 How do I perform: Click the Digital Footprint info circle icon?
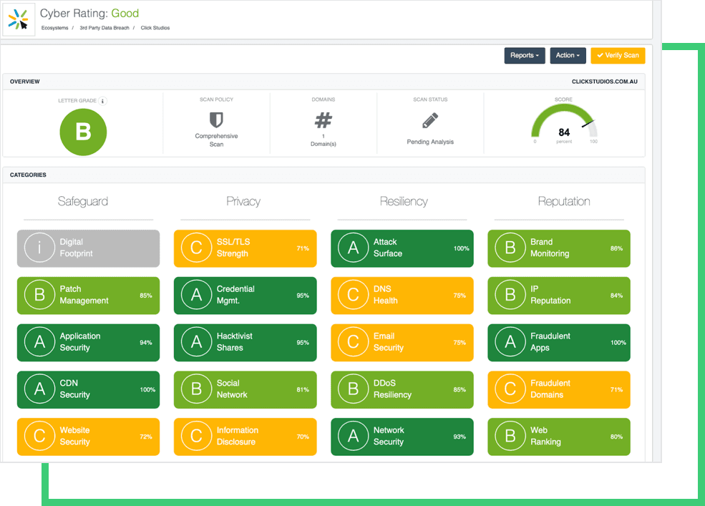(39, 248)
